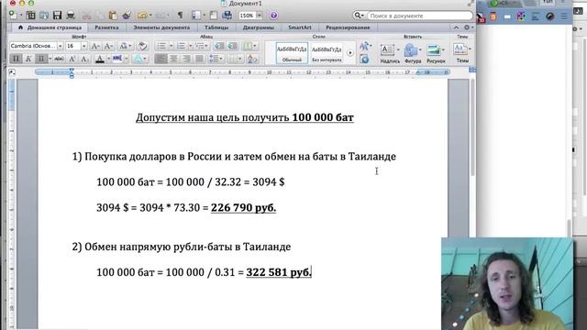Open search options magnifier menu
Screen dimensions: 587x330
pyautogui.click(x=359, y=16)
